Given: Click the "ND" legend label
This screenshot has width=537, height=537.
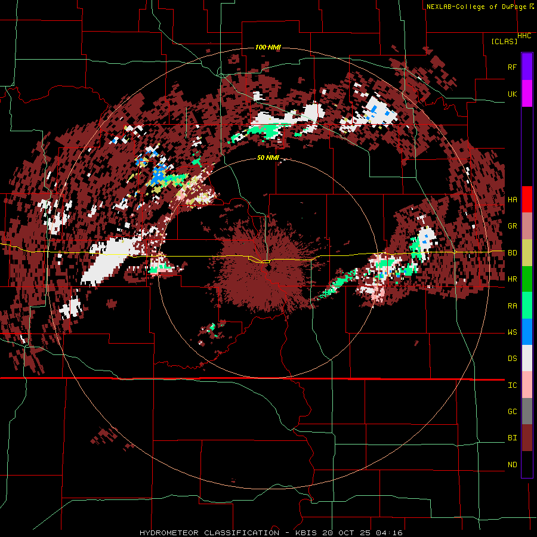Looking at the screenshot, I should click(x=513, y=465).
